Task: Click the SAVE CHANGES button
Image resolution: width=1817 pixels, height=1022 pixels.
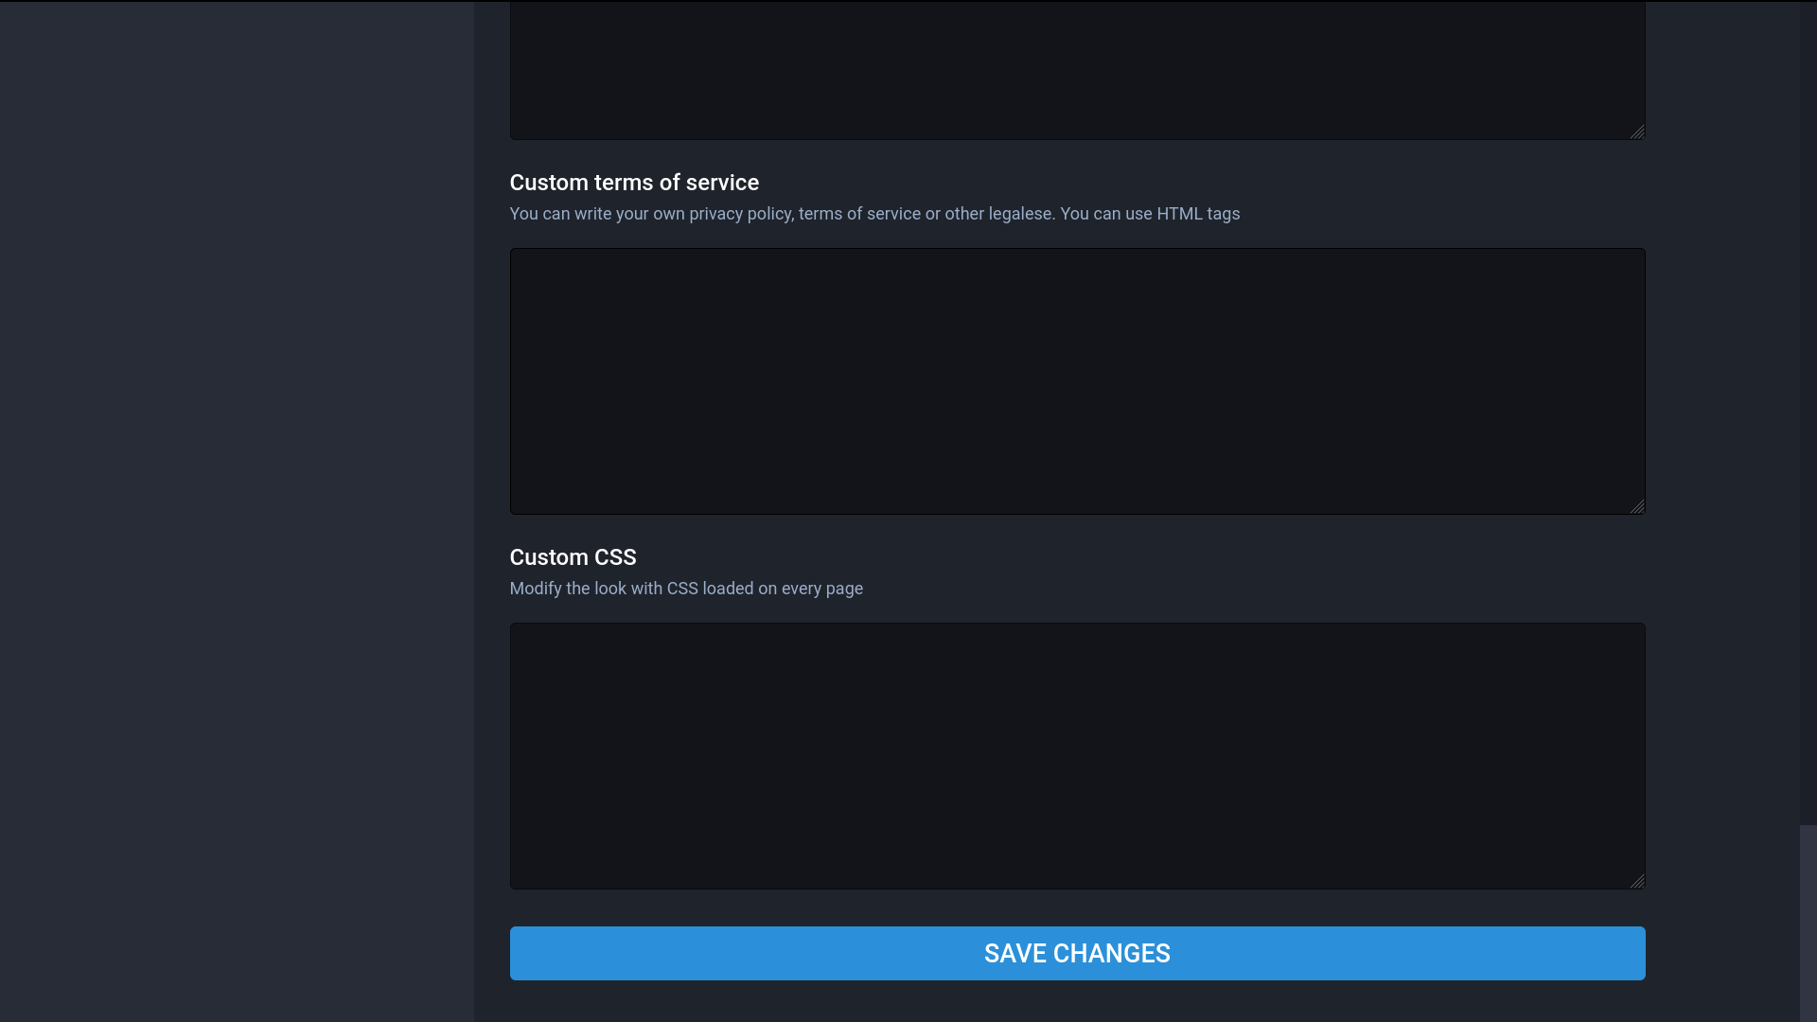Action: point(1077,953)
